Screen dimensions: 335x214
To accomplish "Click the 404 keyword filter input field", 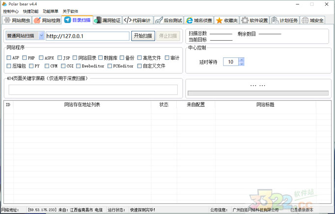I will [93, 90].
